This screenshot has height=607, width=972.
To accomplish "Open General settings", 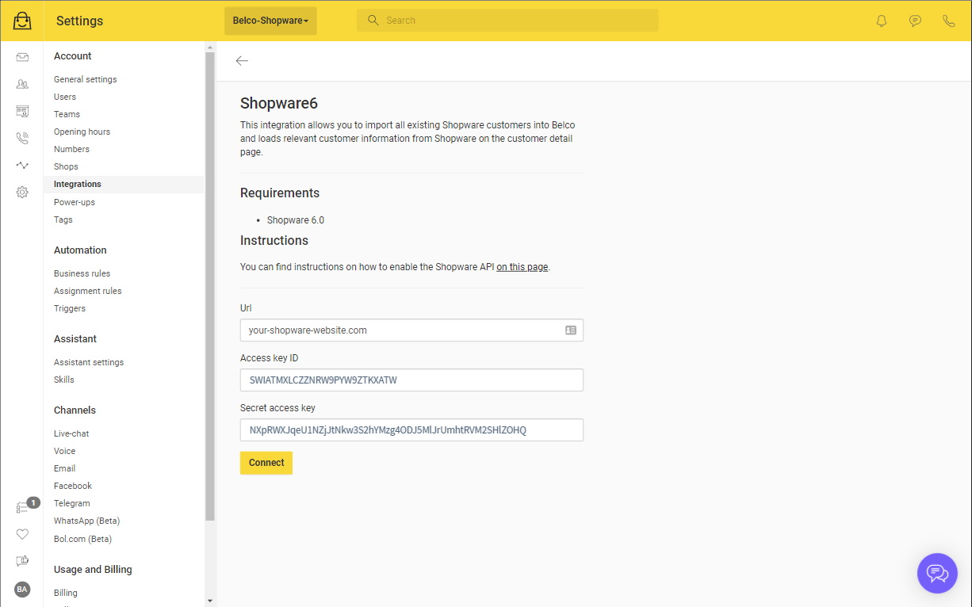I will point(85,79).
